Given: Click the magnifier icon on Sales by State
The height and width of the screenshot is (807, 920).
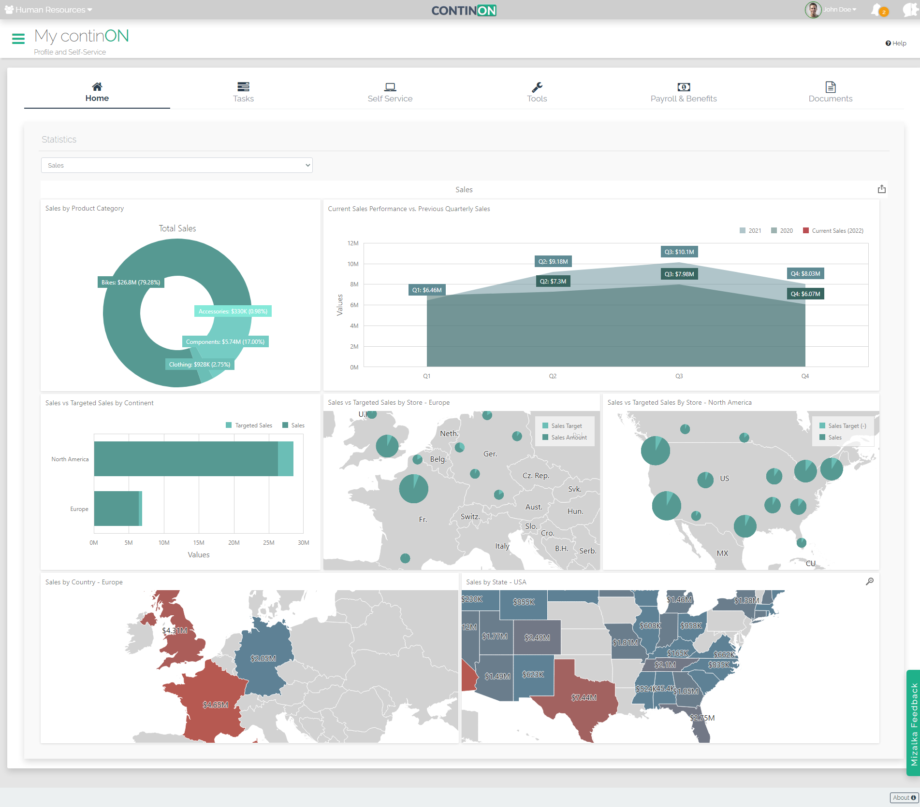Looking at the screenshot, I should point(869,581).
